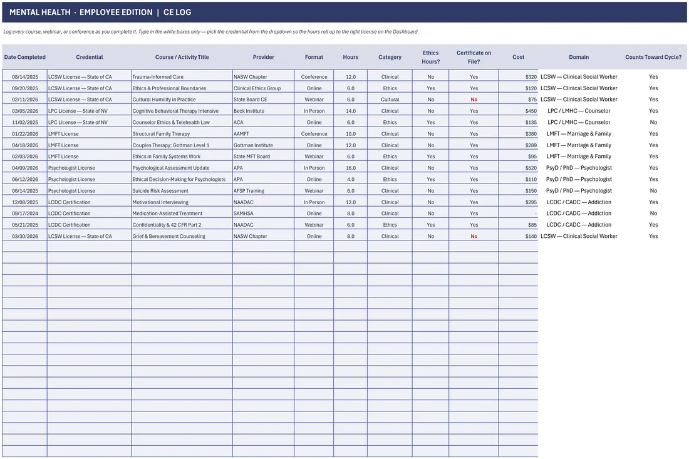This screenshot has height=459, width=689.
Task: Select date cell 09/17/2024
Action: click(x=24, y=213)
